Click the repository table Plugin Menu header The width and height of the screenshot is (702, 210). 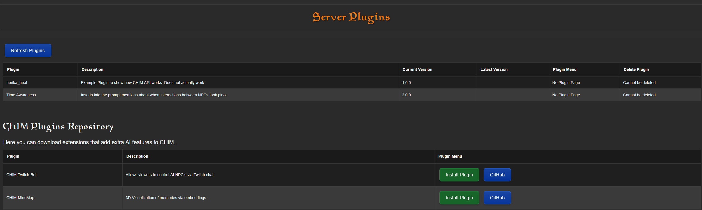coord(450,156)
